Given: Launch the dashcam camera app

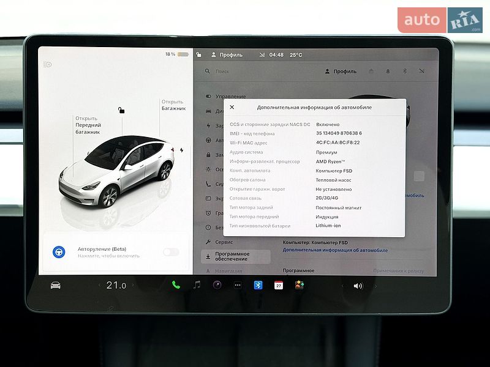Looking at the screenshot, I should click(217, 285).
